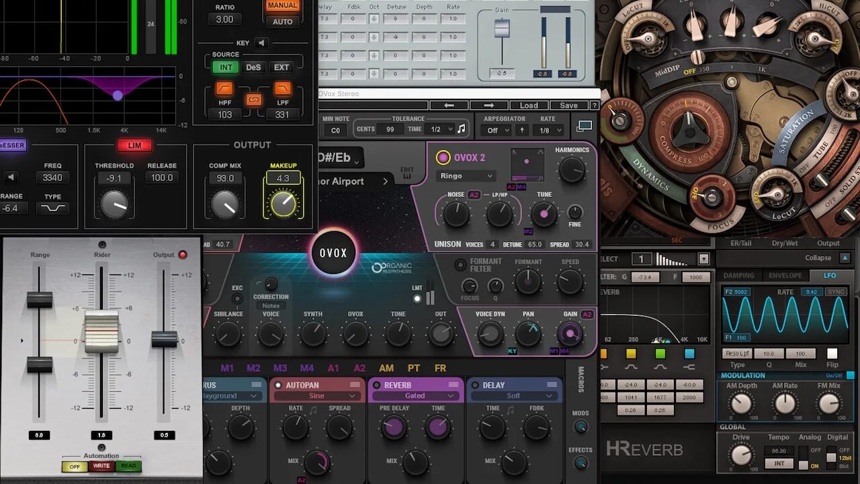The height and width of the screenshot is (484, 860).
Task: Click the green EQ band bell shape icon
Action: [660, 367]
